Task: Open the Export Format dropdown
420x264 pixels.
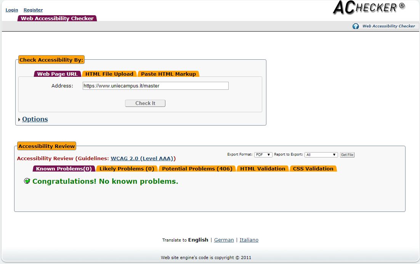Action: [263, 155]
